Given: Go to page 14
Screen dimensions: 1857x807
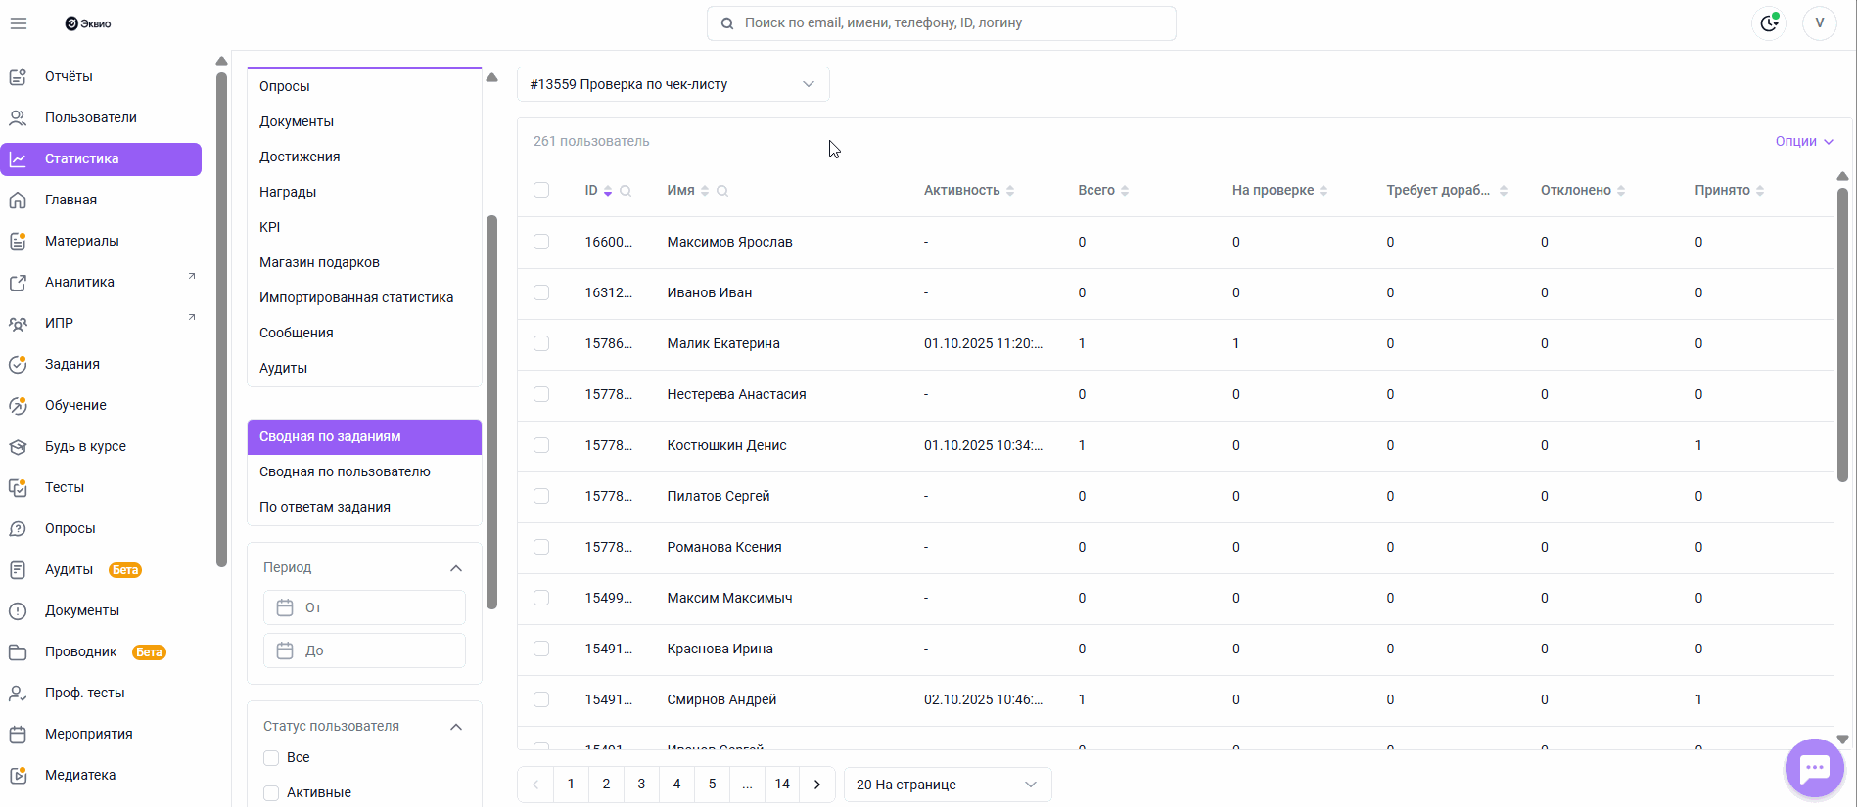Looking at the screenshot, I should point(782,785).
